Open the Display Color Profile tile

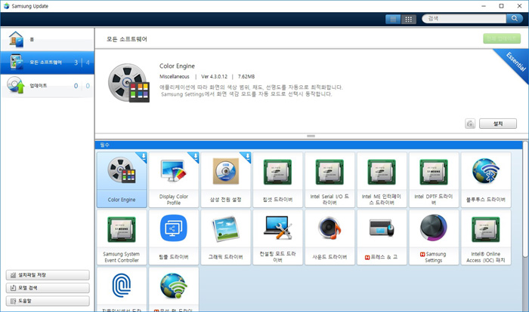click(x=174, y=179)
